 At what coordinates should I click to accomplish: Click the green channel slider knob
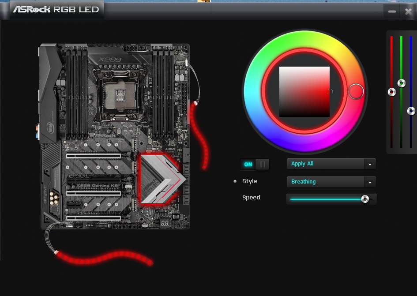(401, 83)
